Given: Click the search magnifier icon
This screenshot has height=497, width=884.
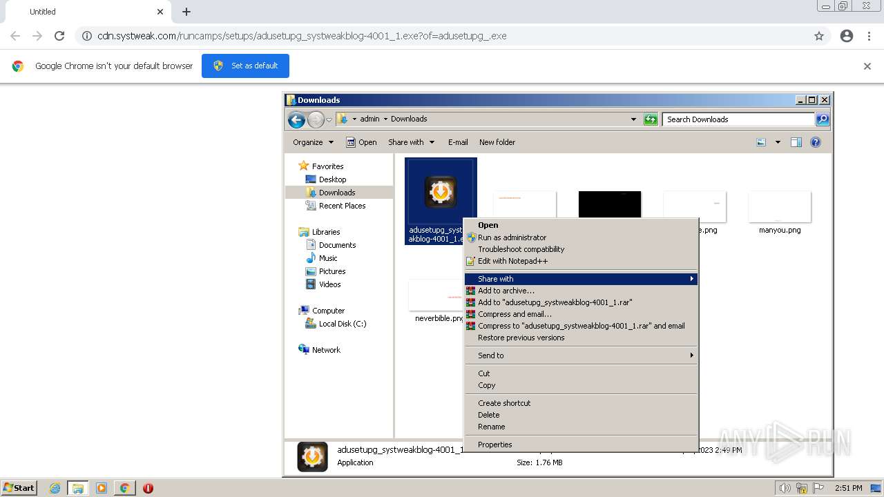Looking at the screenshot, I should point(823,119).
